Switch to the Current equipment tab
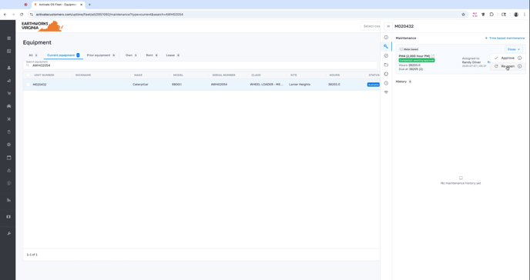Image resolution: width=530 pixels, height=280 pixels. point(63,55)
